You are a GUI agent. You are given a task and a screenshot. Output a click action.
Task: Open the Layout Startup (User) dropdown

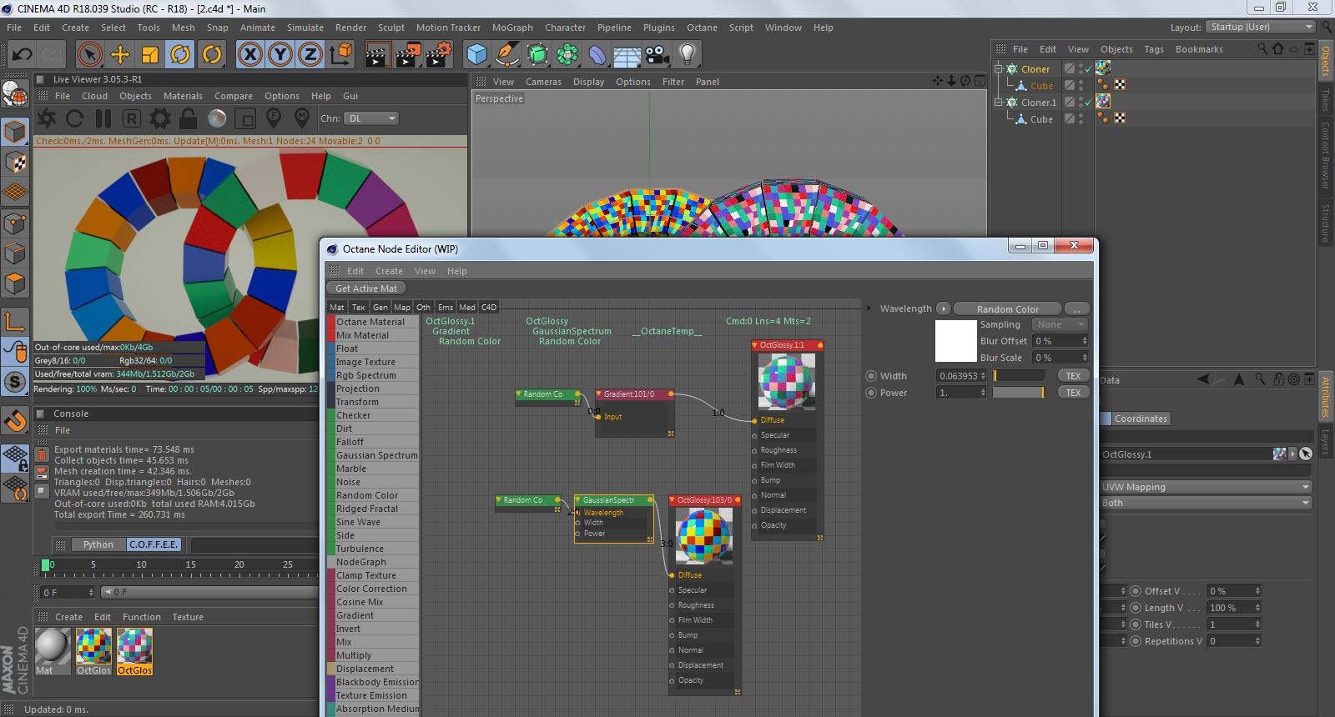tap(1261, 28)
